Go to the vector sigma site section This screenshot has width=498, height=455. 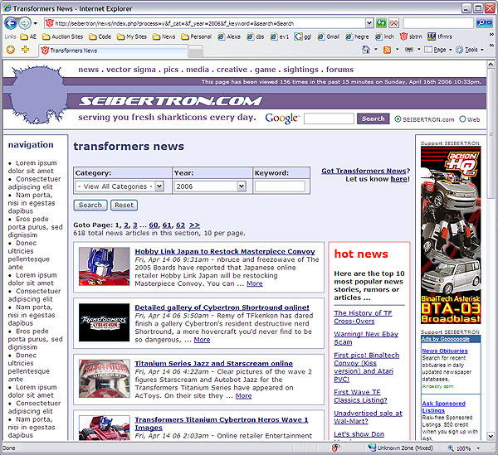click(131, 70)
